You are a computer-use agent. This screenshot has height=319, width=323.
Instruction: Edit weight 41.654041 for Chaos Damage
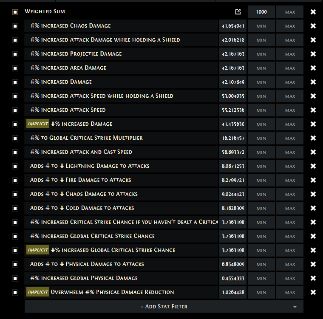233,26
